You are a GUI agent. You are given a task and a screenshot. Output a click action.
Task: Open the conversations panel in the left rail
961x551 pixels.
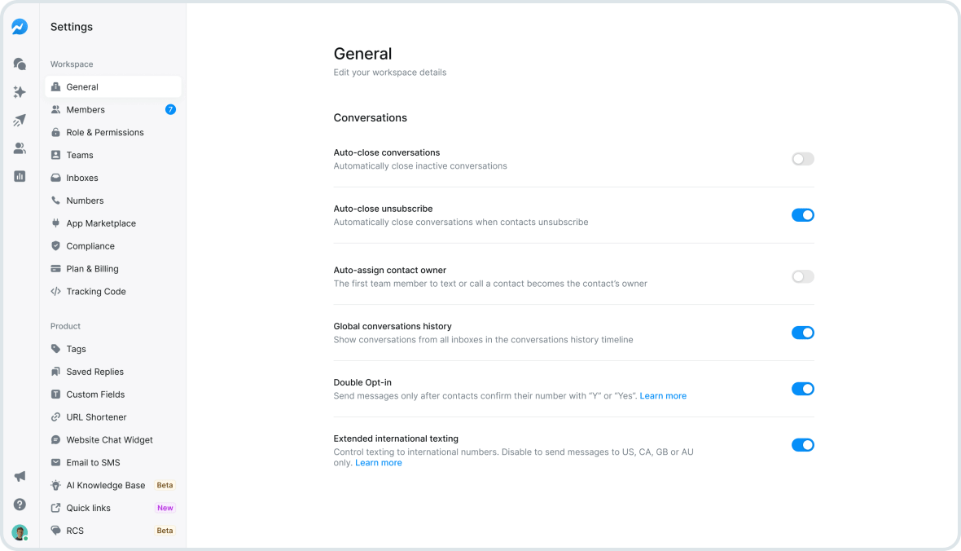19,64
